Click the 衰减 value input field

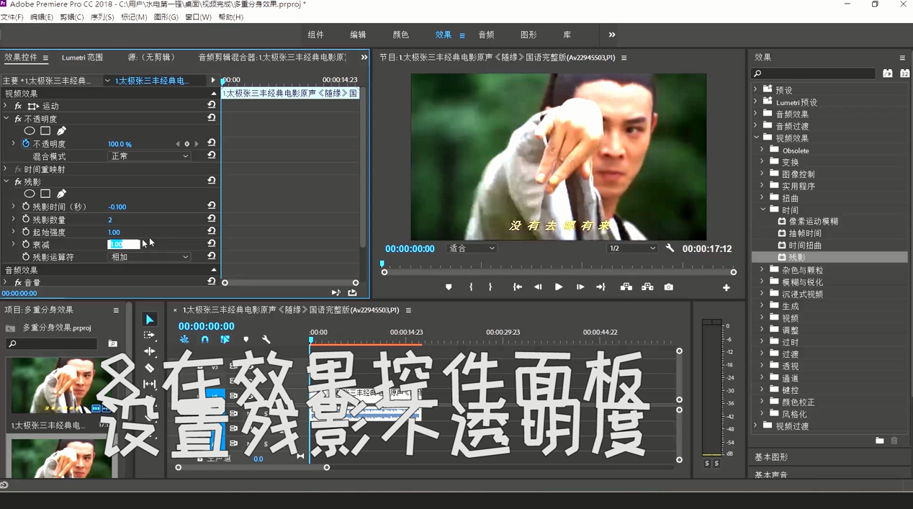pyautogui.click(x=123, y=244)
